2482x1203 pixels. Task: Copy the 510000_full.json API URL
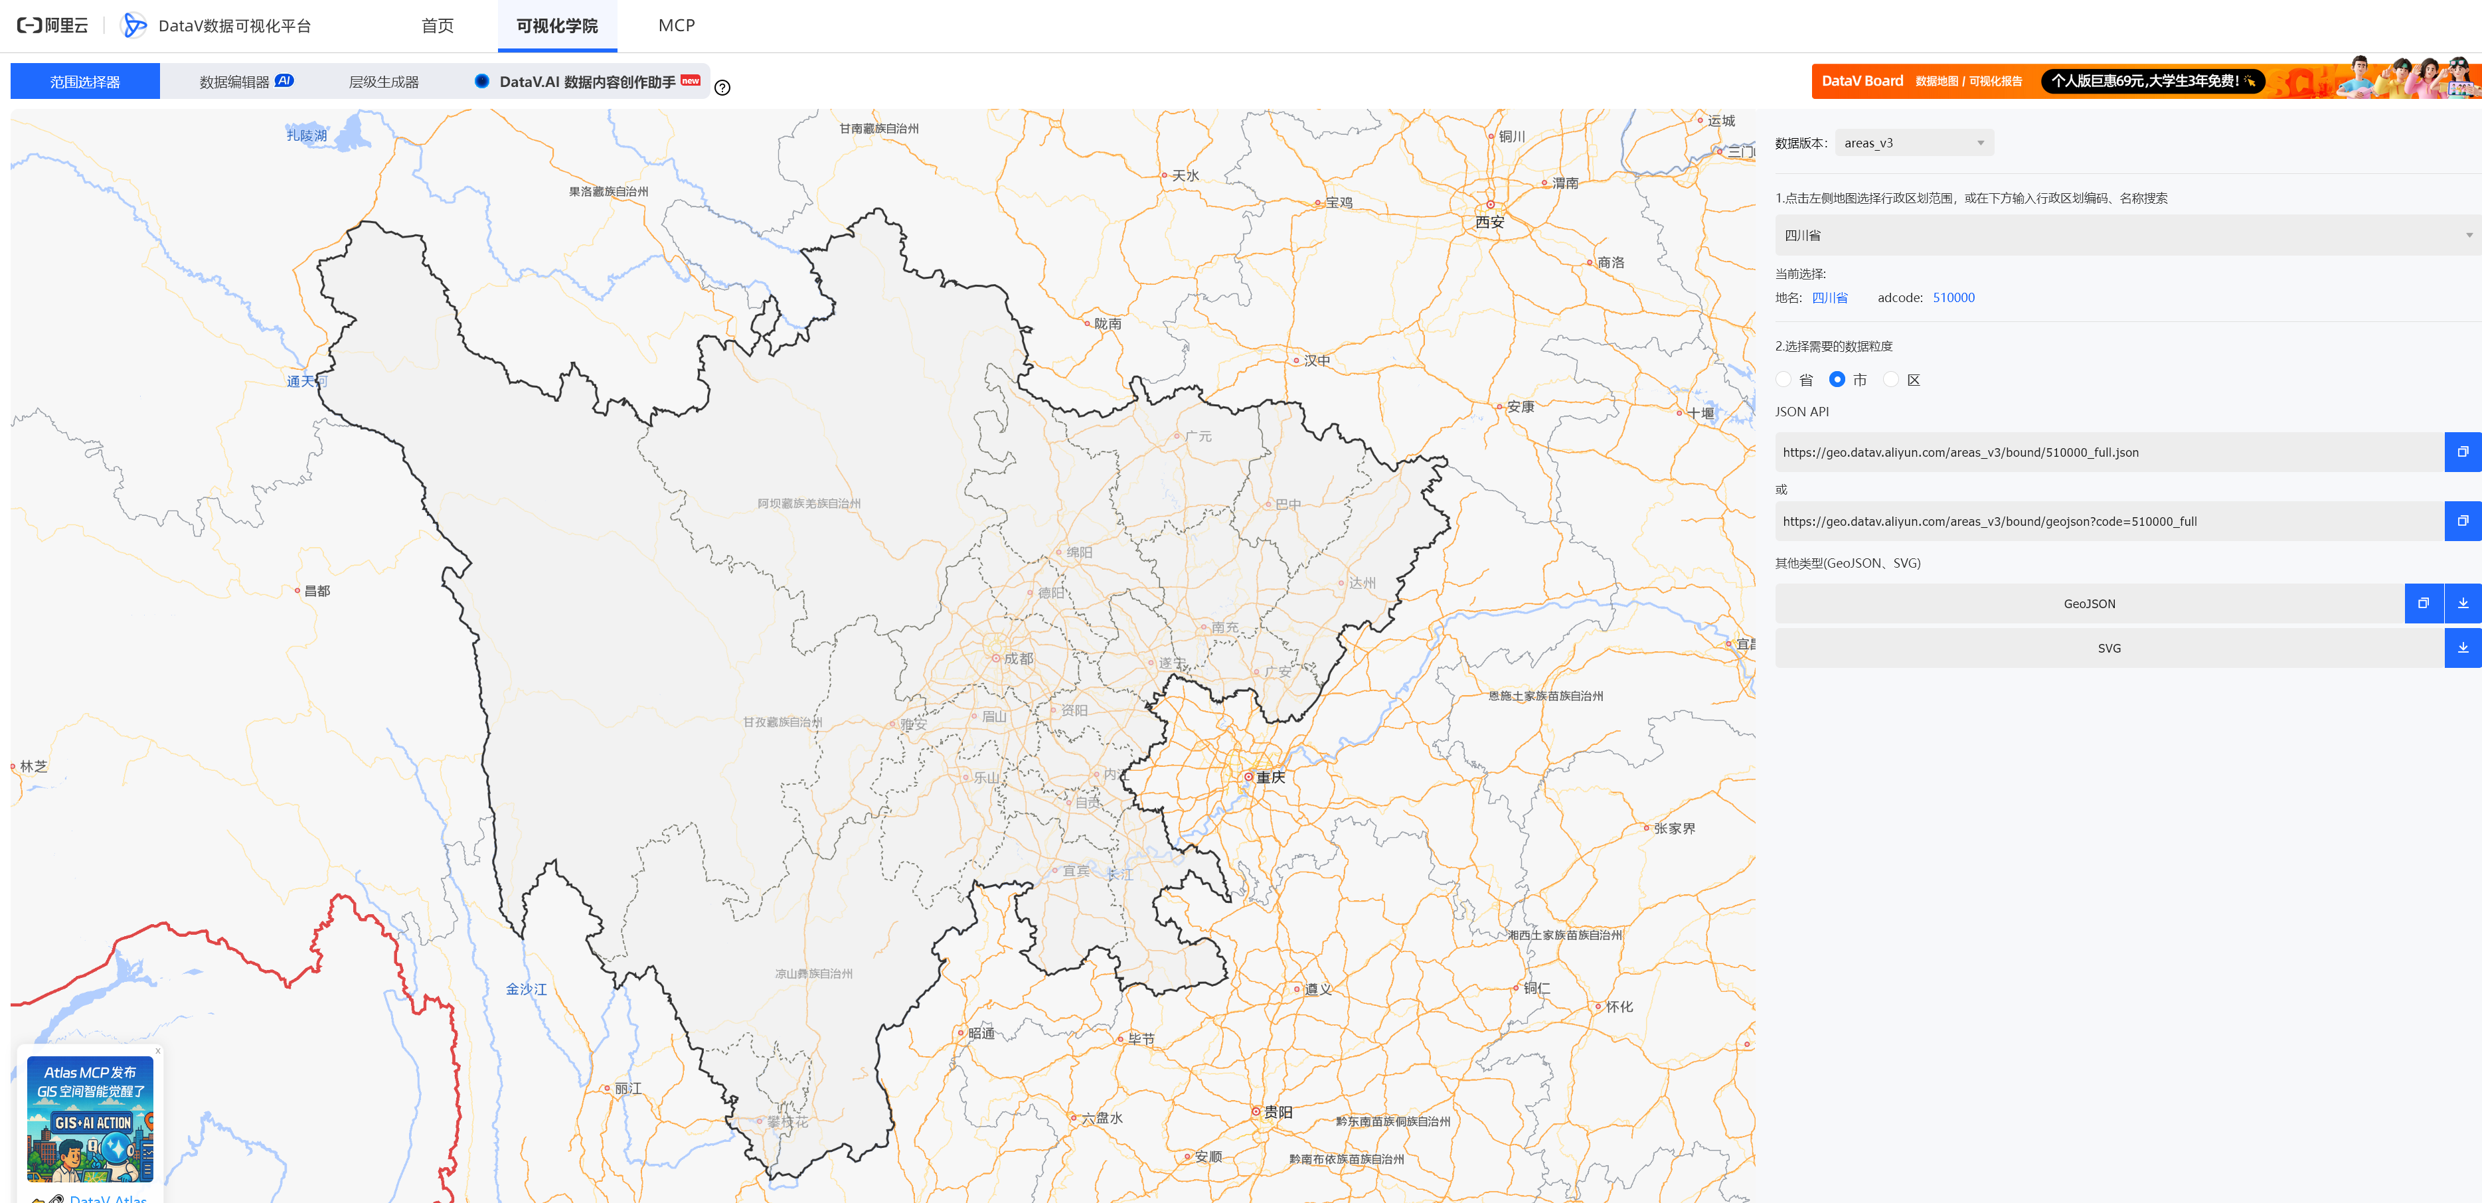(2462, 451)
